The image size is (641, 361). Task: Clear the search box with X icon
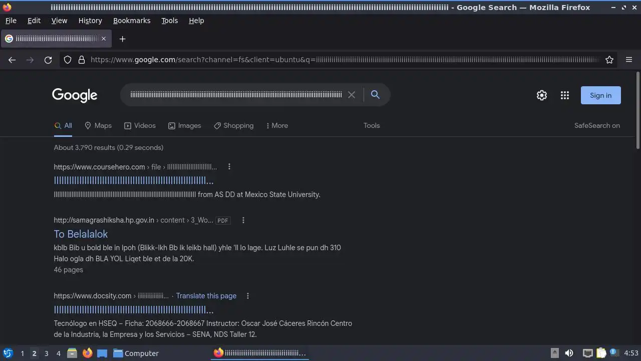pyautogui.click(x=352, y=95)
